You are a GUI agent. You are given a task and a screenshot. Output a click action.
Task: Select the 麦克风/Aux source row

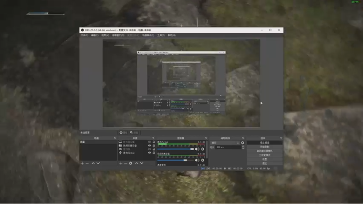coord(137,153)
